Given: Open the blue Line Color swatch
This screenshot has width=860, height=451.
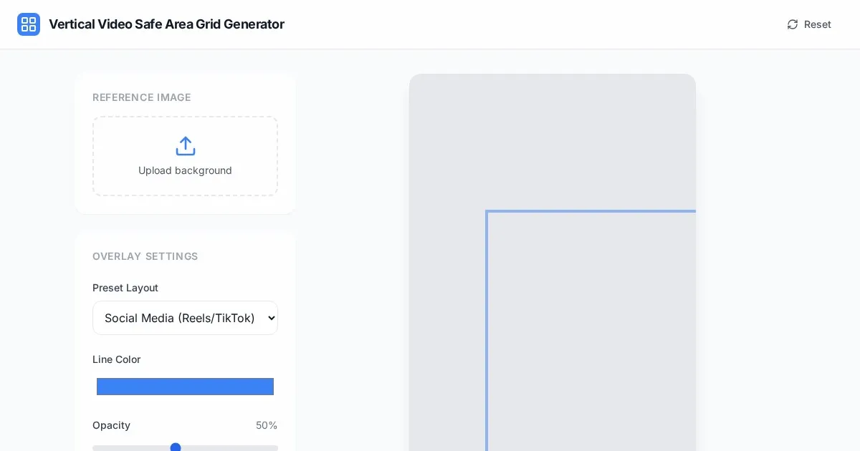Looking at the screenshot, I should [x=185, y=387].
